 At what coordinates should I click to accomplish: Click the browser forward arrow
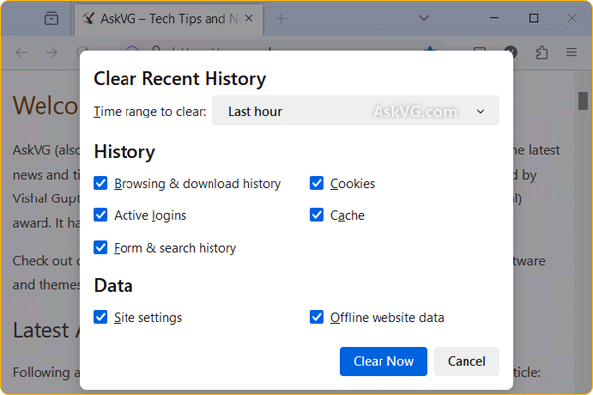[x=49, y=52]
